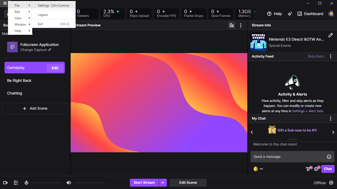Click Edit Scene button
The width and height of the screenshot is (337, 189).
click(188, 182)
